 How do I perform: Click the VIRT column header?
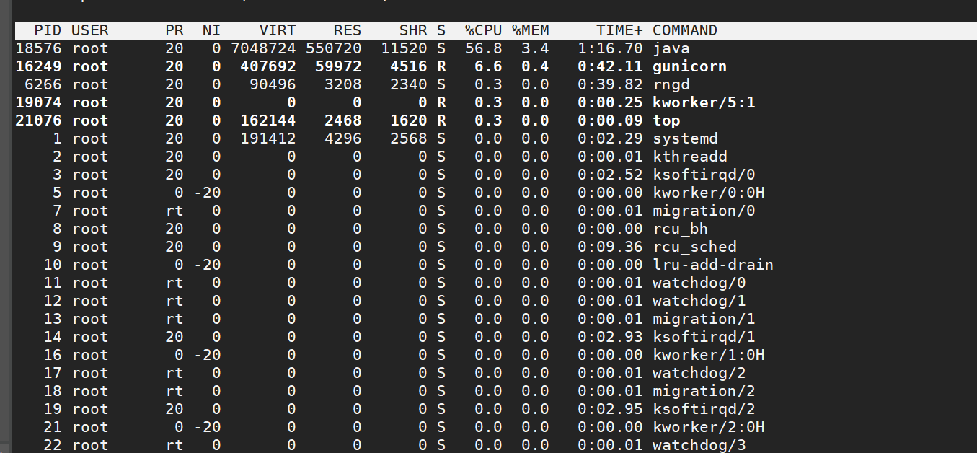point(277,30)
